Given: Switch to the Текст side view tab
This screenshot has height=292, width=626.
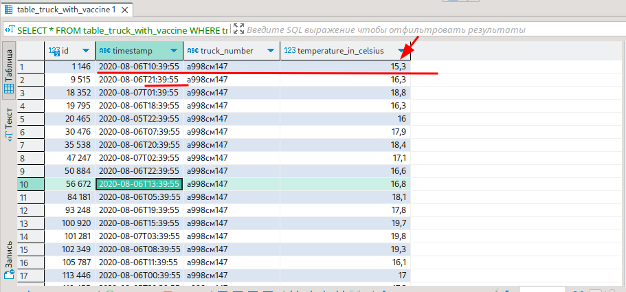Looking at the screenshot, I should click(x=10, y=124).
